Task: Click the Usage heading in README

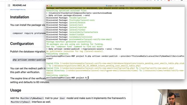Action: pyautogui.click(x=15, y=90)
